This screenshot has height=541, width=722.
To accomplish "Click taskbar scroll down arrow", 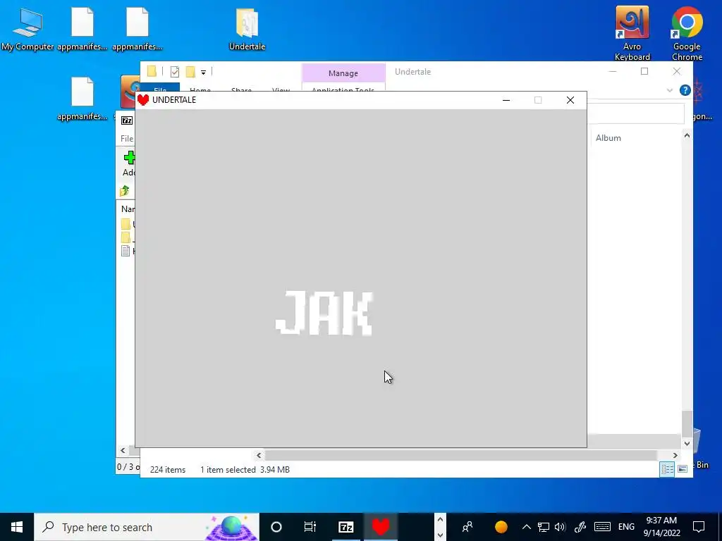I will pos(440,535).
